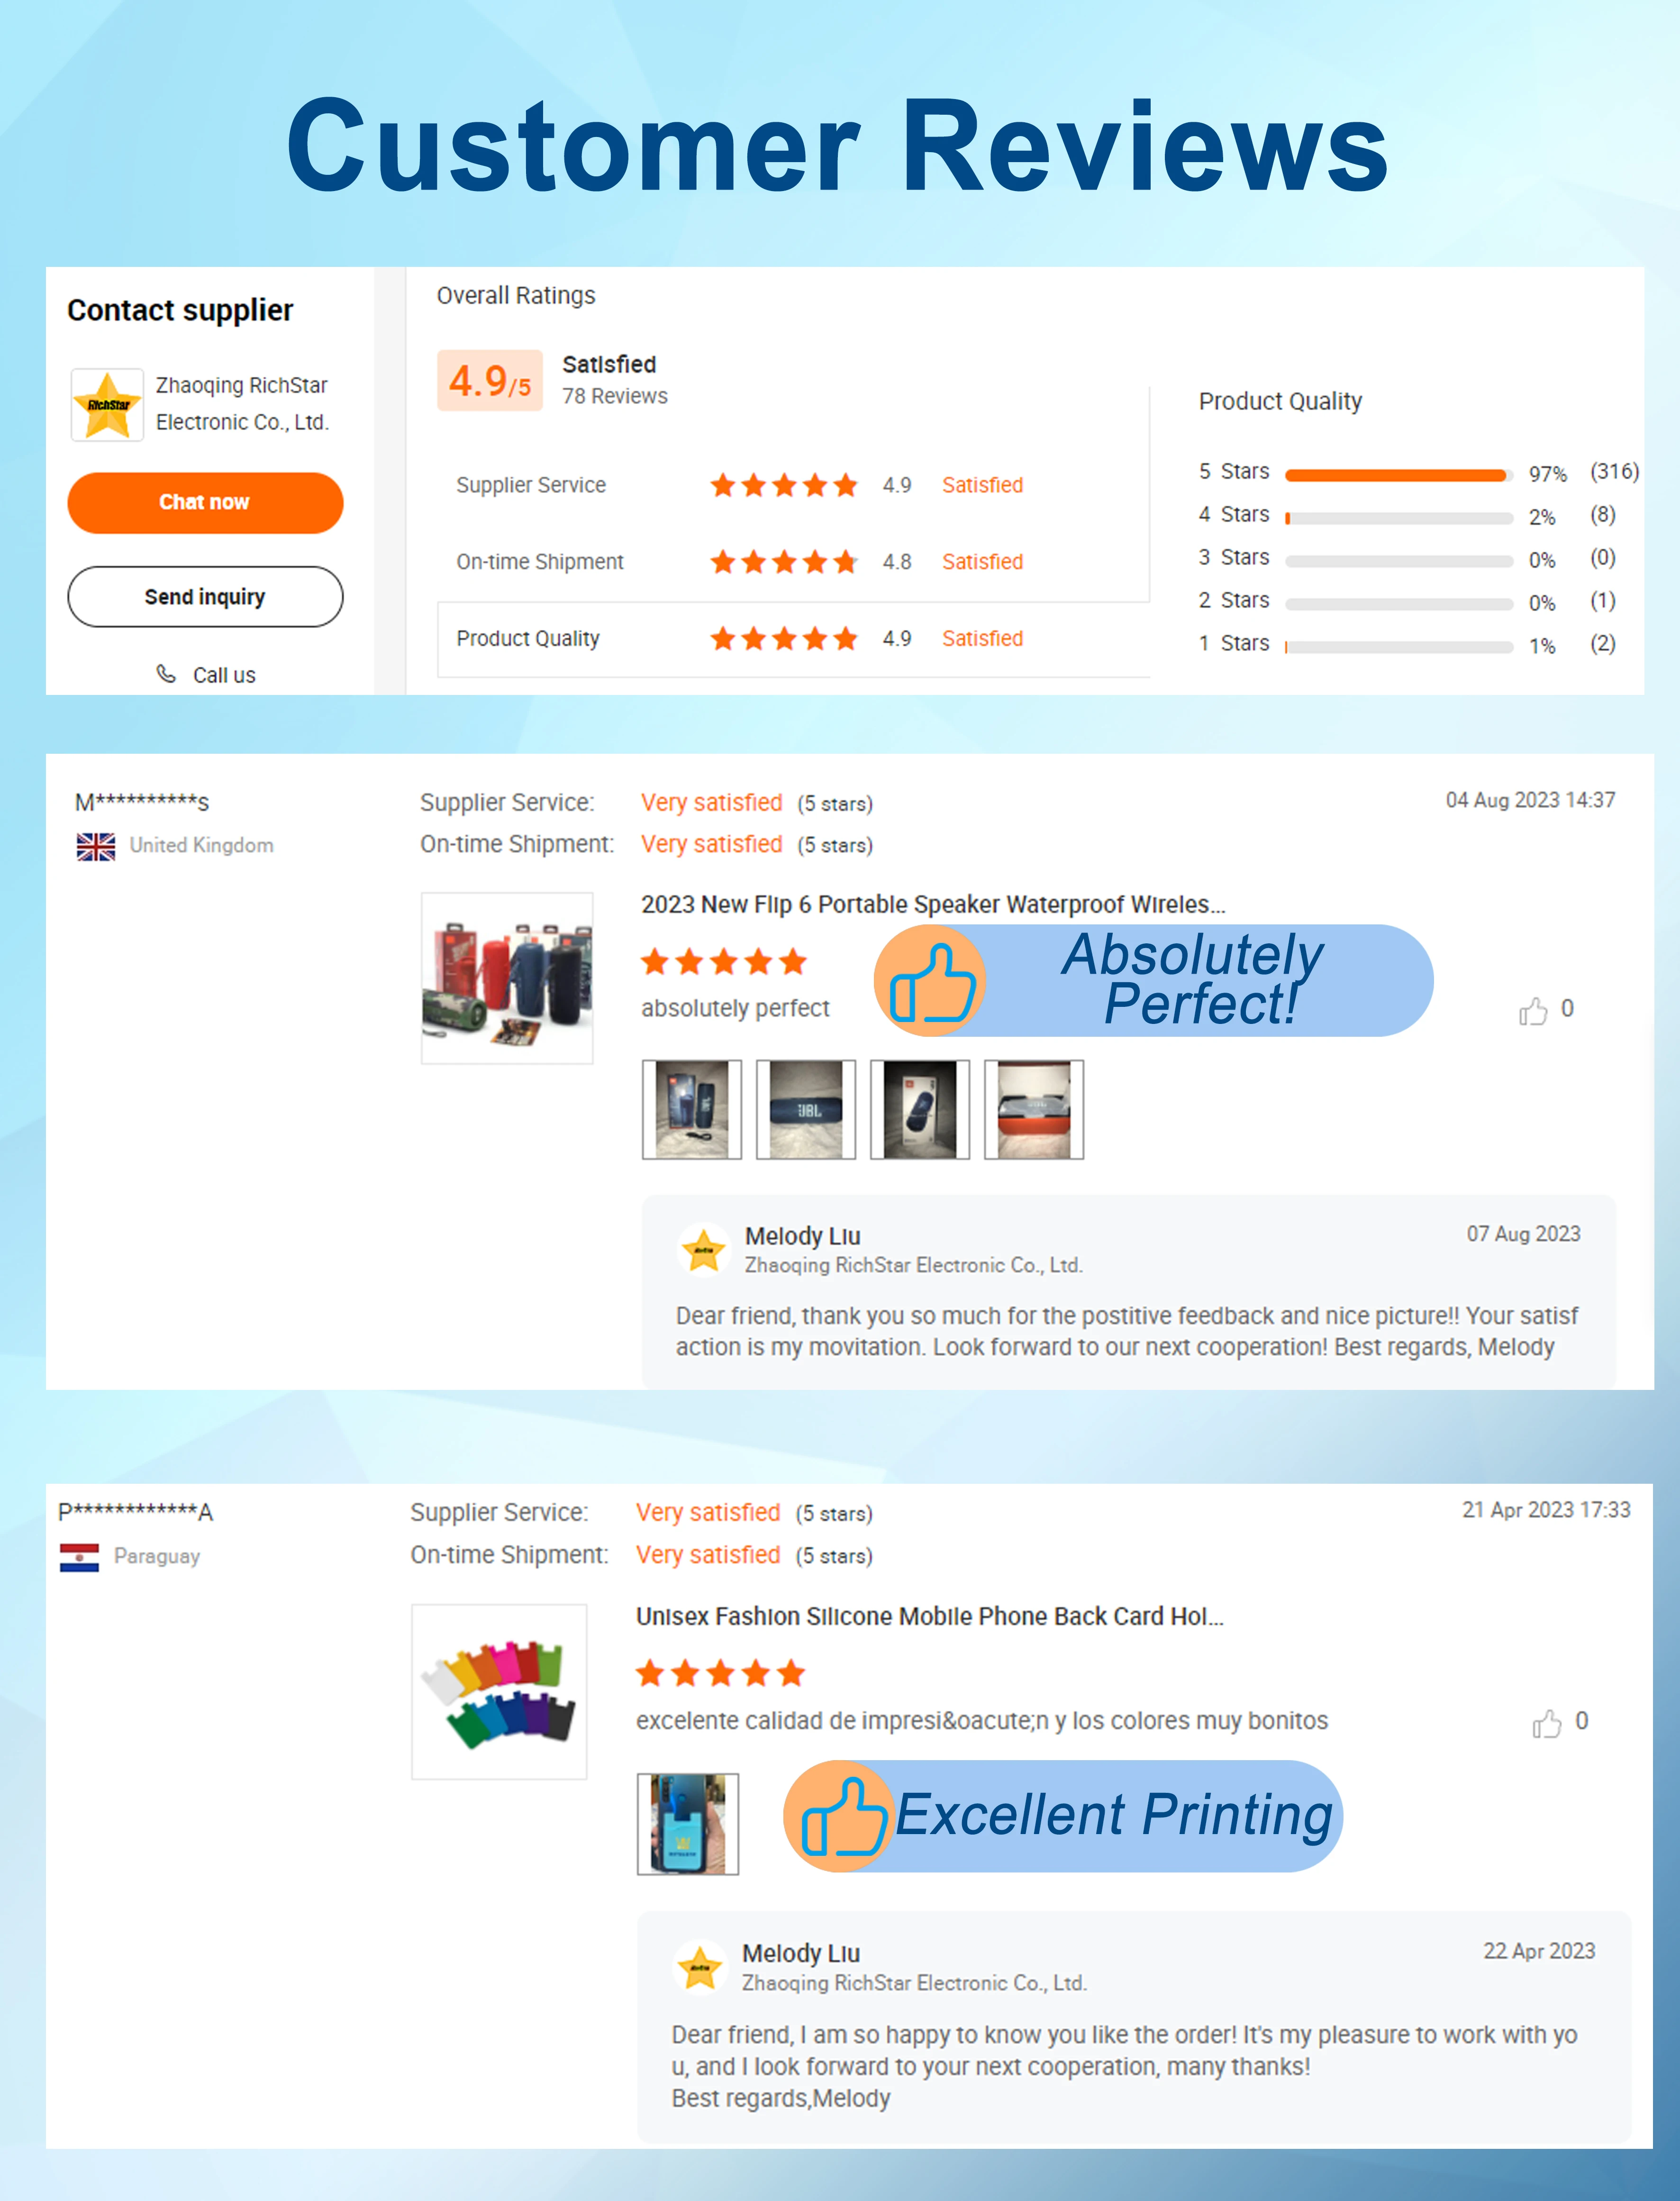Like the Paraguay review thumbs-up icon
Image resolution: width=1680 pixels, height=2201 pixels.
[x=1547, y=1724]
